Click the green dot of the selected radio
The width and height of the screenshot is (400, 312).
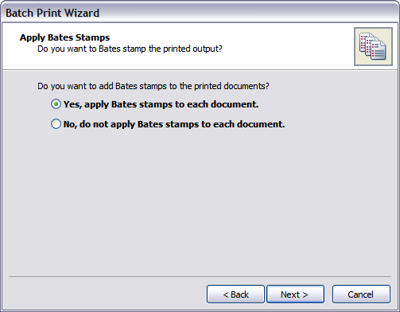[x=56, y=104]
